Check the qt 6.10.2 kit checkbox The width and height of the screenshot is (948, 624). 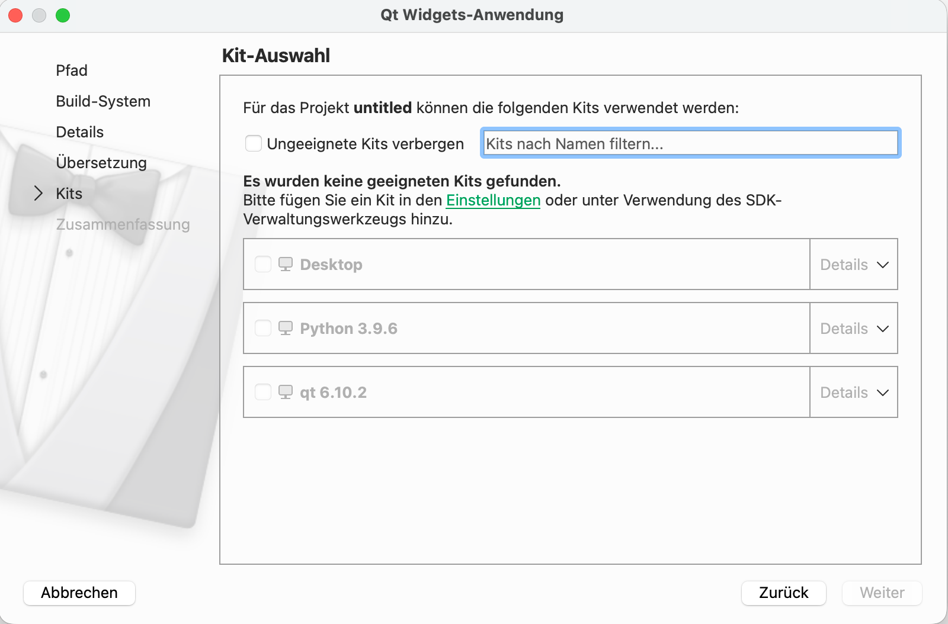pos(263,392)
